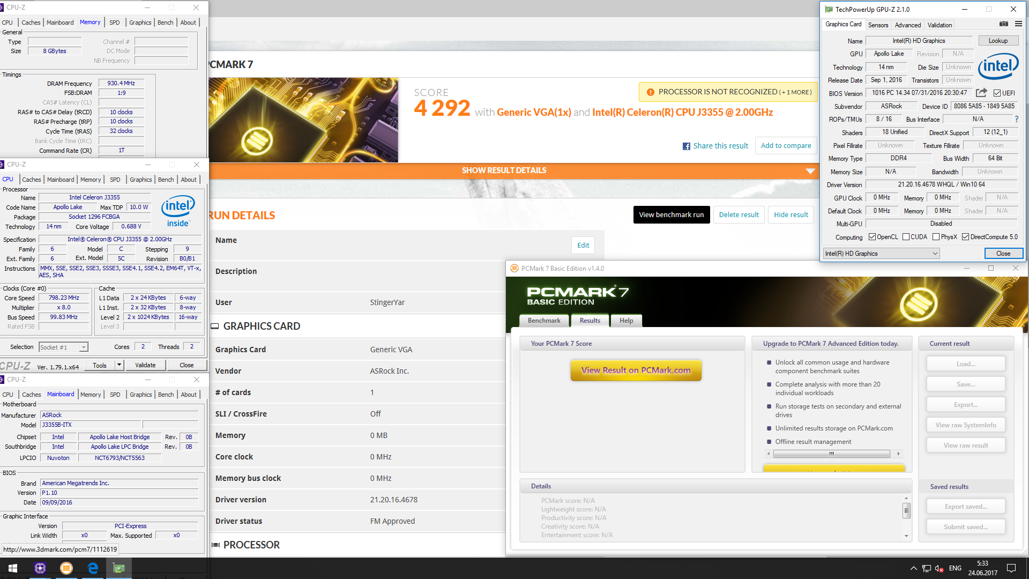Toggle the DirectCompute 5.0 checkbox

point(965,237)
